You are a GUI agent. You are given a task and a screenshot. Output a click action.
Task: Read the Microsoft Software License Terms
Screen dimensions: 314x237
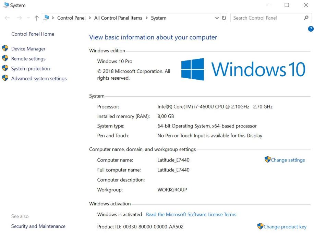point(191,214)
